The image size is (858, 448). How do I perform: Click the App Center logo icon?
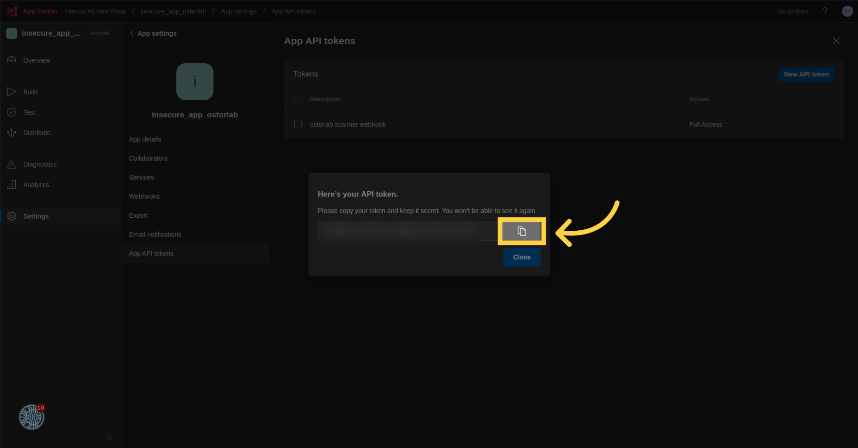pos(12,11)
